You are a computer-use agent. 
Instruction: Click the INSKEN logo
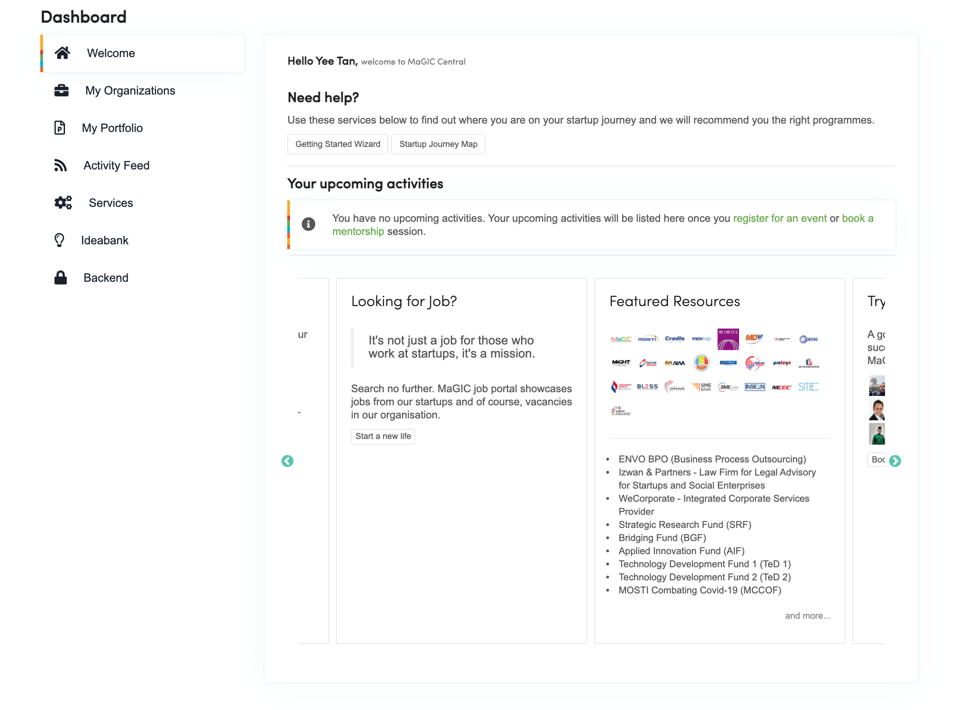pos(755,387)
